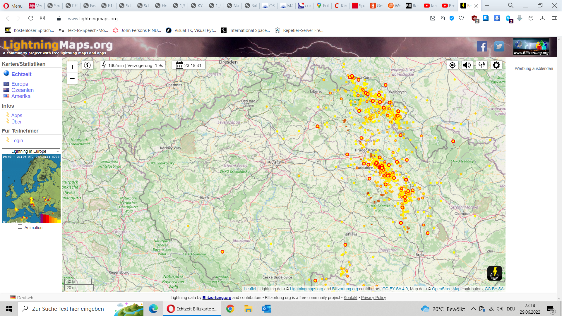Screen dimensions: 562x316
Task: Switch to the Kin tab
Action: click(x=341, y=6)
